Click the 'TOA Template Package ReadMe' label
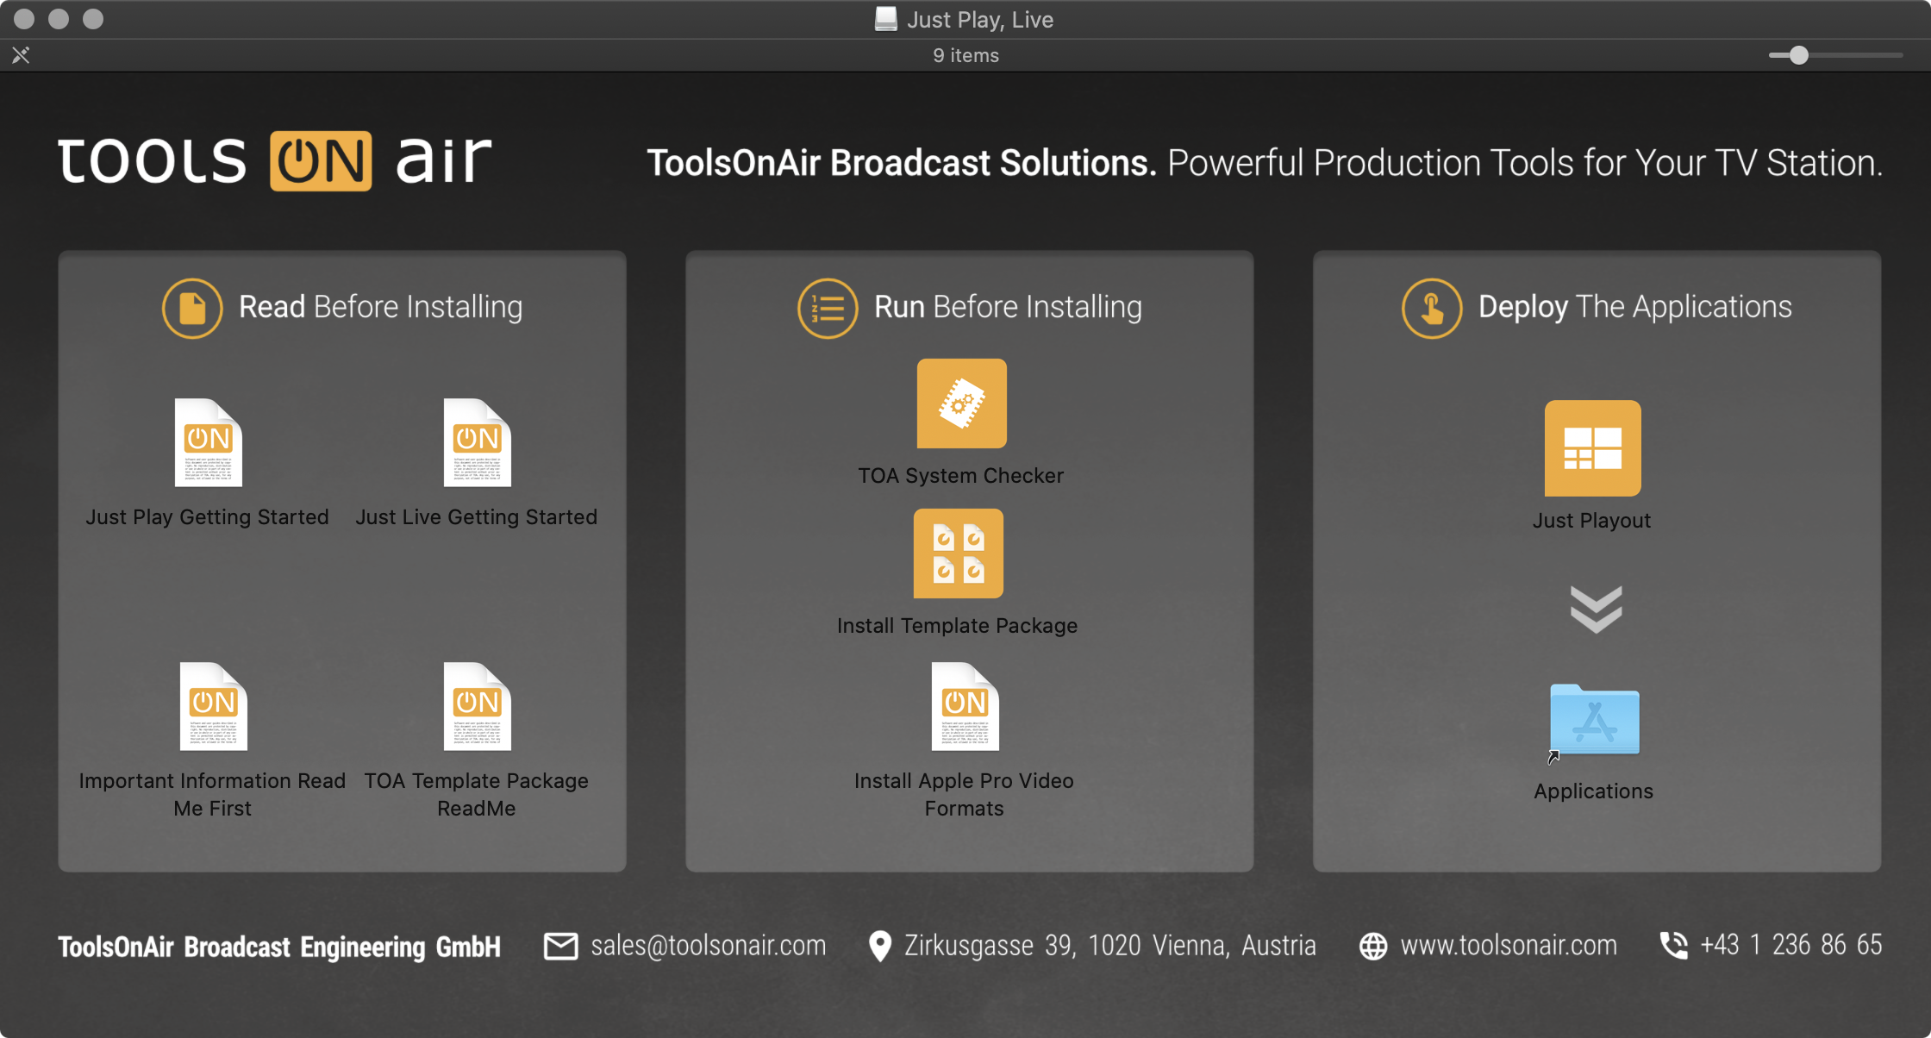 coord(477,795)
